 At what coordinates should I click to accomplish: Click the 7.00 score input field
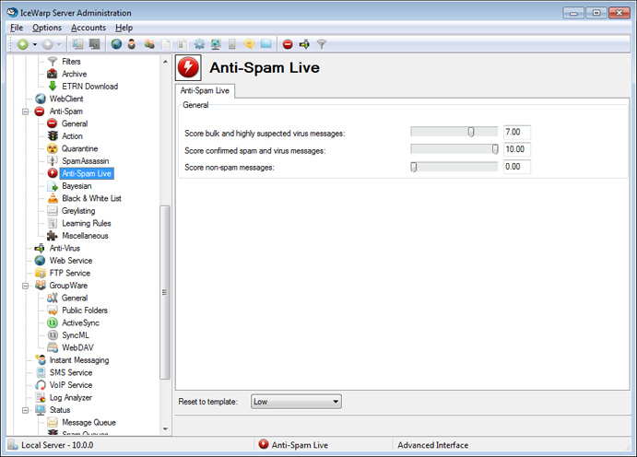pos(517,132)
